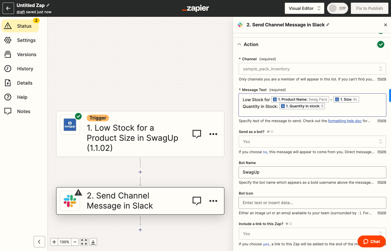Click more link under Channel description
Viewport: 391px width, 251px height.
[382, 79]
